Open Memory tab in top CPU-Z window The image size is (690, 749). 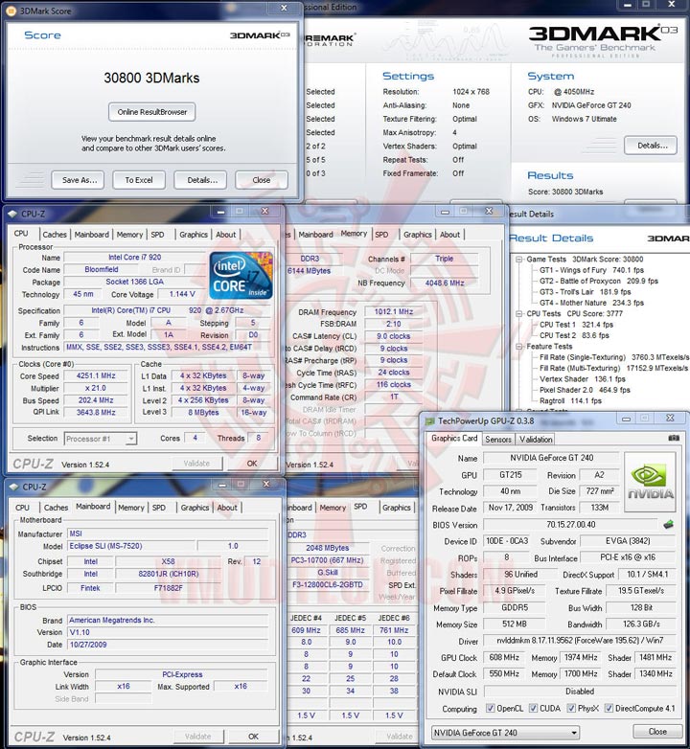coord(129,235)
